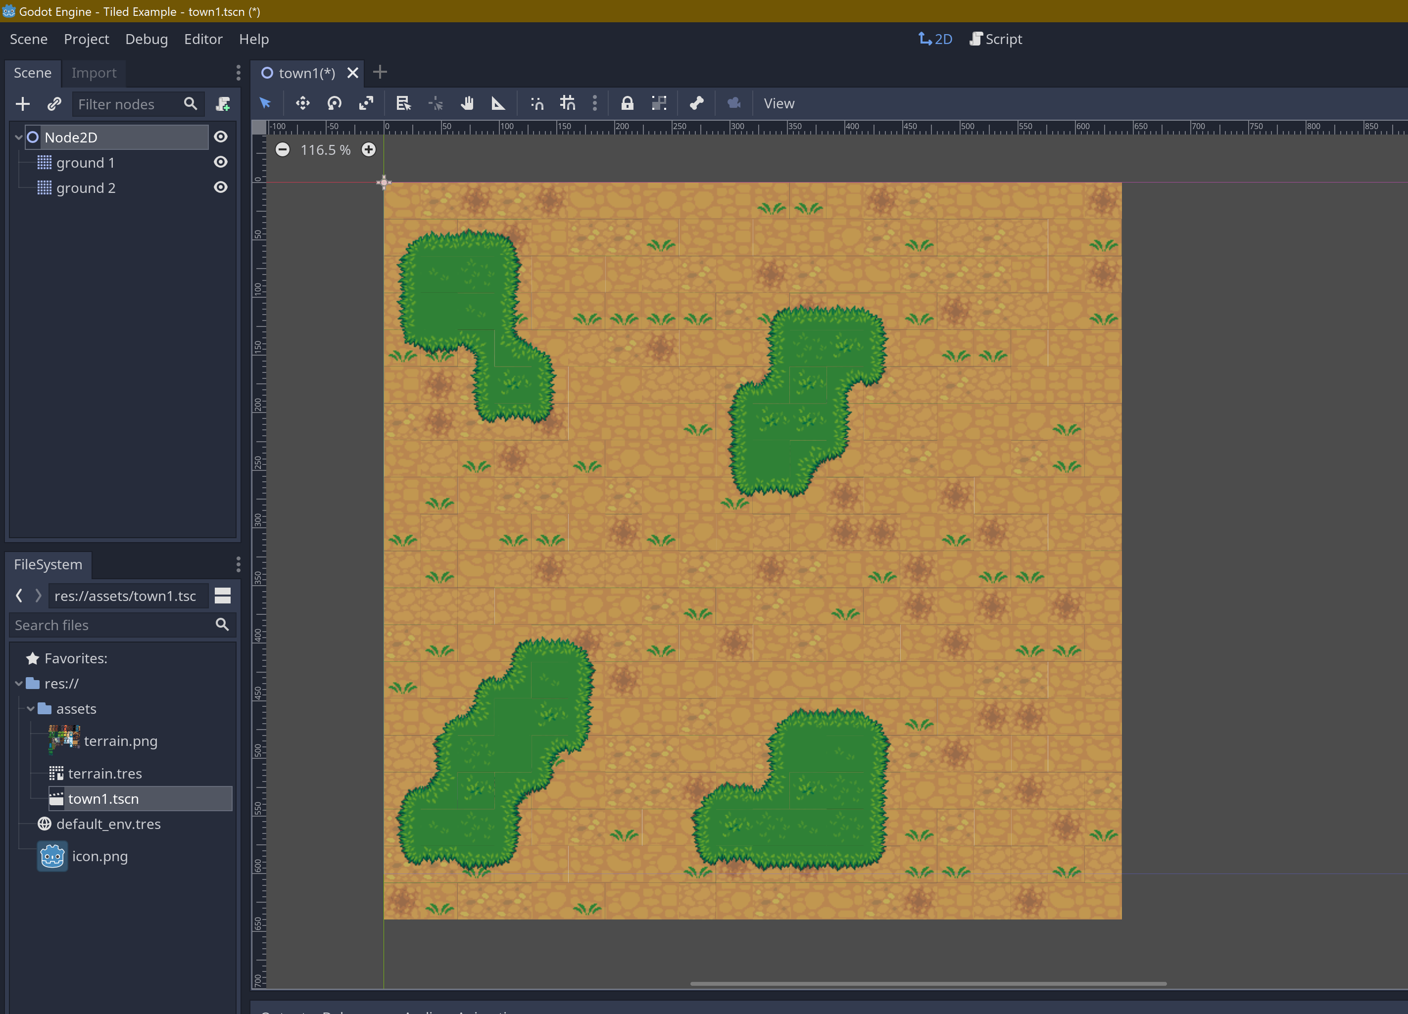
Task: Select the Move Mode tool
Action: coord(303,104)
